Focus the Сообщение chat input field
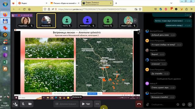This screenshot has height=109, width=195. click(x=162, y=104)
